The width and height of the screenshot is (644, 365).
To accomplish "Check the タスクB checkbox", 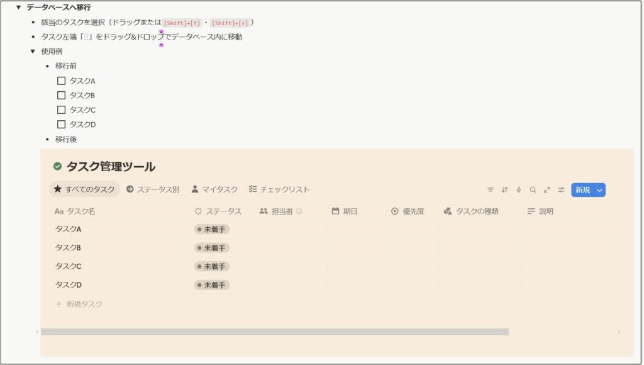I will point(62,96).
